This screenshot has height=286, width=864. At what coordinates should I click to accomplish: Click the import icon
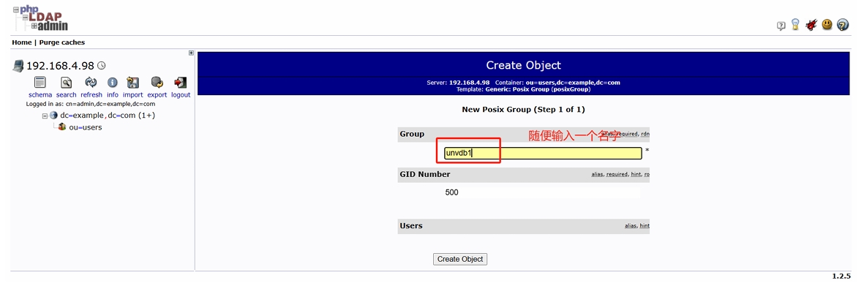tap(133, 83)
